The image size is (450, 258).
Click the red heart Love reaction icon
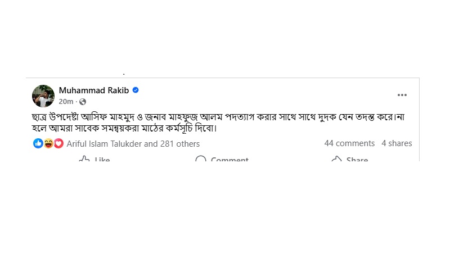58,143
